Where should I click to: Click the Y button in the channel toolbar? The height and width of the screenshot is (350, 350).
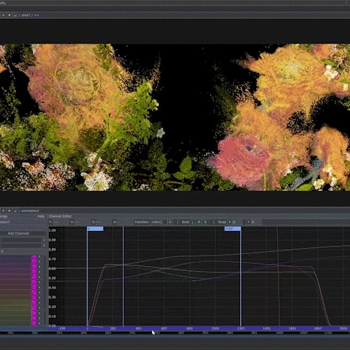[x=248, y=222]
